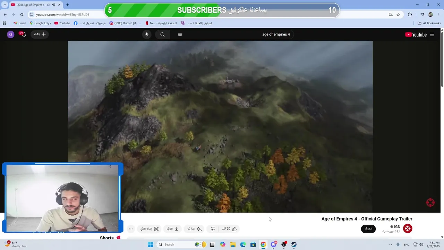Image resolution: width=444 pixels, height=250 pixels.
Task: Open Discord from taskbar
Action: tap(274, 244)
